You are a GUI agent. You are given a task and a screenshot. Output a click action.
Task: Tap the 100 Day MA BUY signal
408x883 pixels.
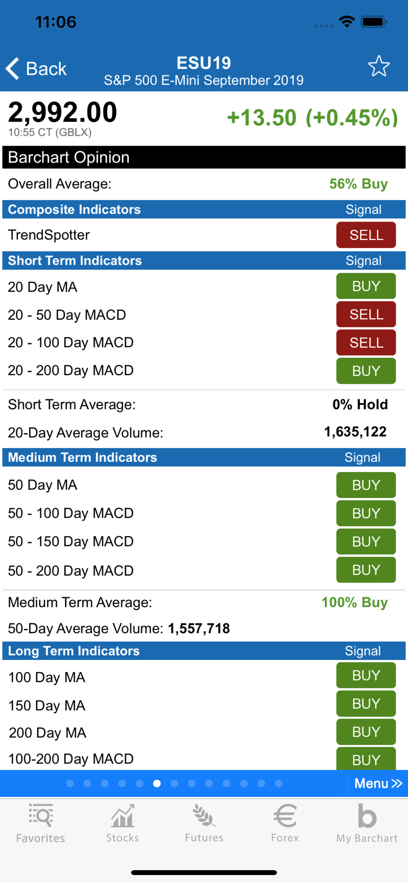pyautogui.click(x=366, y=675)
